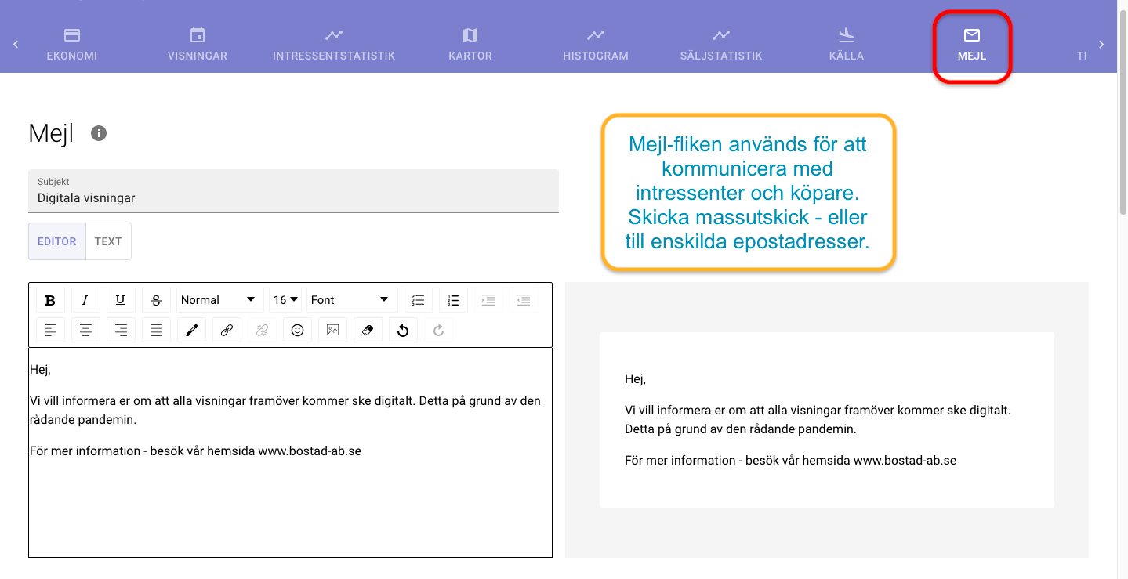This screenshot has height=579, width=1128.
Task: Apply italic formatting
Action: (85, 299)
